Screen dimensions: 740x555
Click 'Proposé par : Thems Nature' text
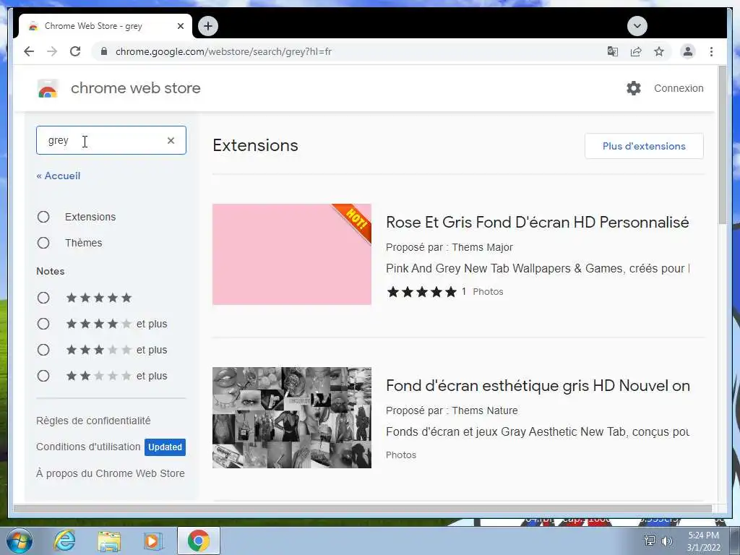(452, 410)
